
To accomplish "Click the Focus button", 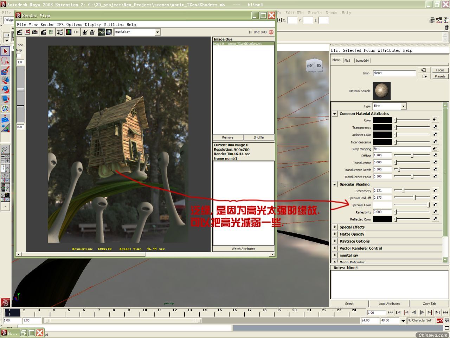I will (440, 70).
